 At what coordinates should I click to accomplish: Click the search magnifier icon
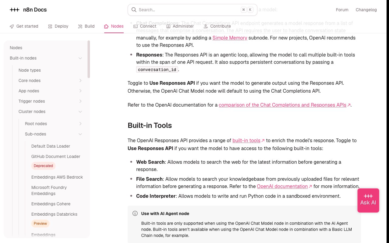[134, 10]
